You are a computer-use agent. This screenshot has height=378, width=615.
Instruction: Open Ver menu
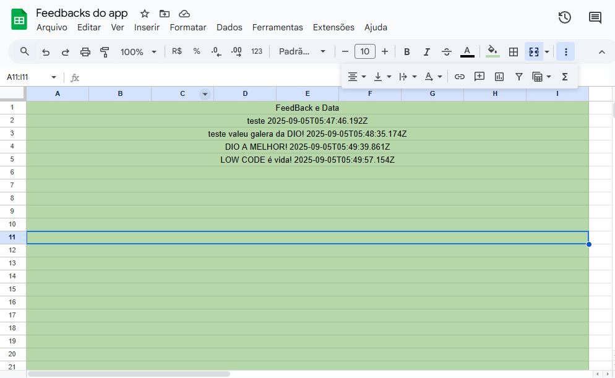coord(118,27)
